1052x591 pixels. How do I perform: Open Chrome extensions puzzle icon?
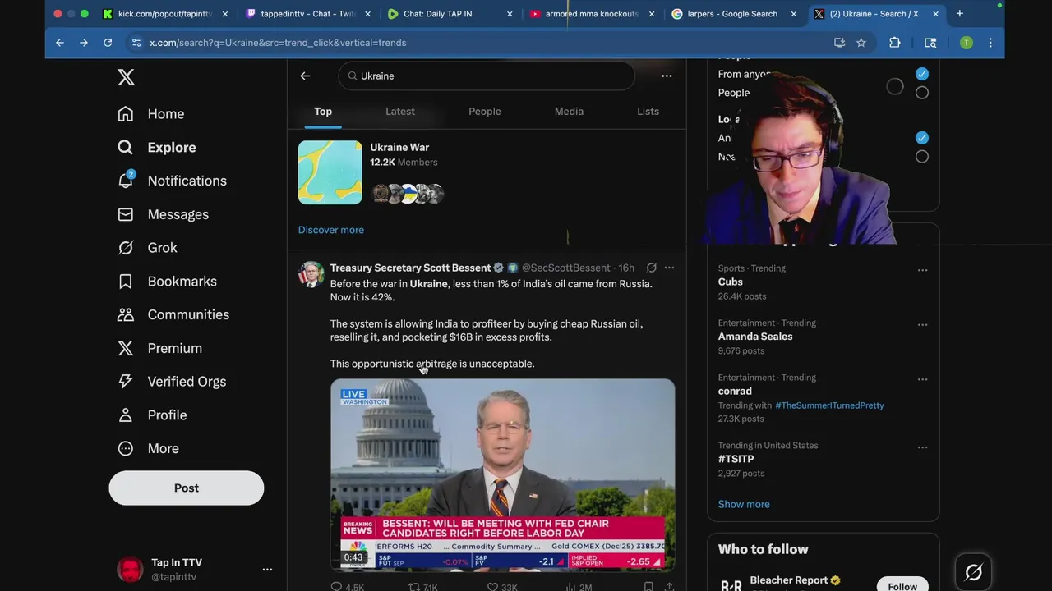click(895, 43)
